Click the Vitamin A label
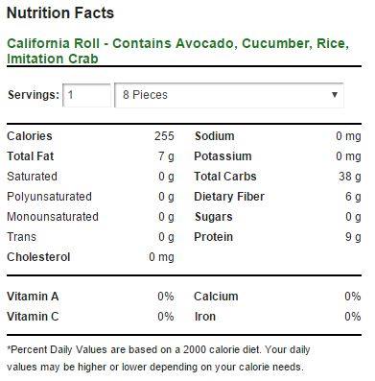This screenshot has width=375, height=381. tap(33, 297)
